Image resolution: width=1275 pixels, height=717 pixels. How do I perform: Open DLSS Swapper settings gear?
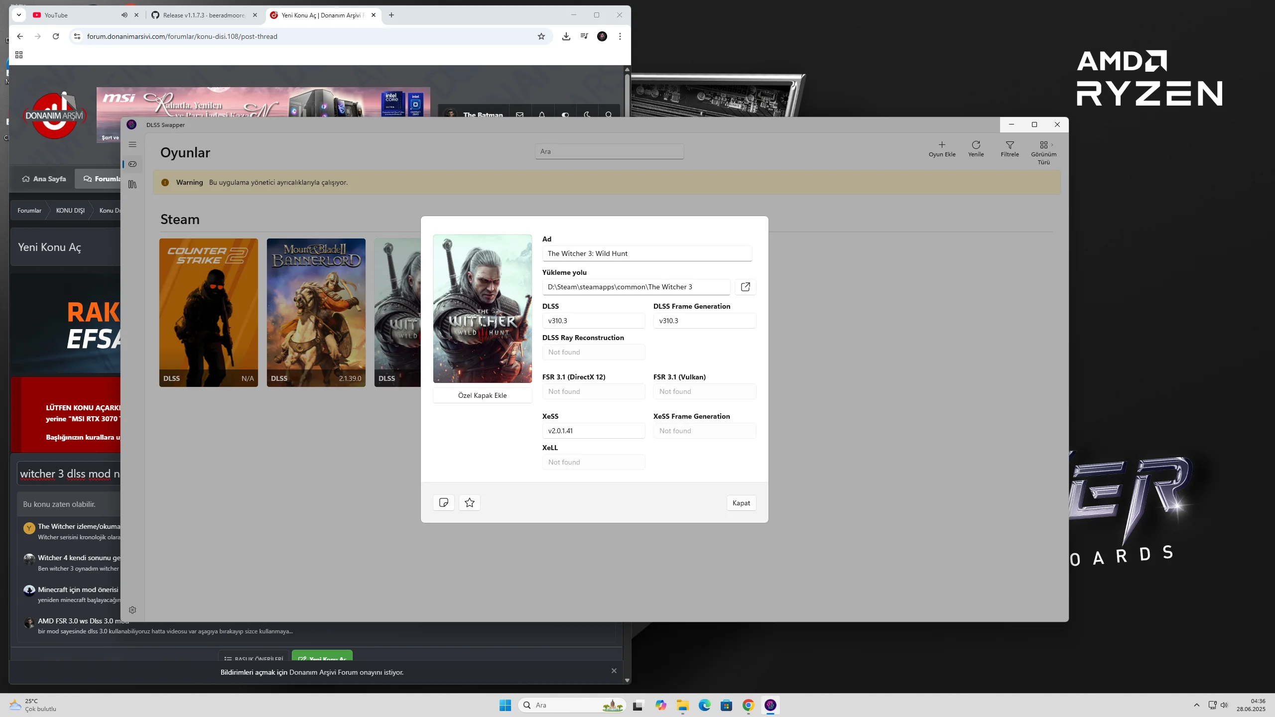(x=132, y=610)
